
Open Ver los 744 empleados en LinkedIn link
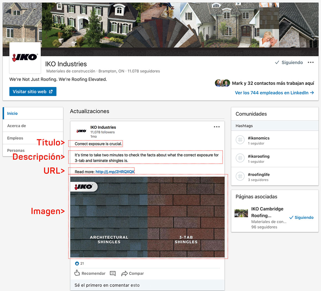pyautogui.click(x=275, y=93)
